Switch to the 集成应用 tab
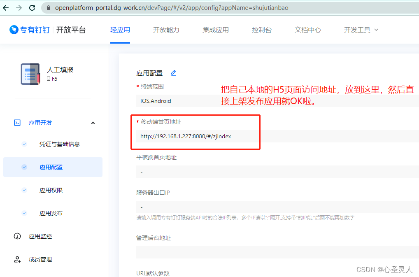The width and height of the screenshot is (419, 277). click(x=215, y=30)
